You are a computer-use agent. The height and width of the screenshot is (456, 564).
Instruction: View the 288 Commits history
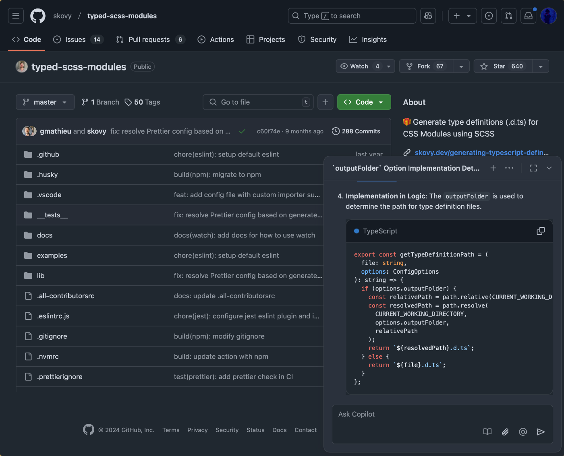[x=356, y=131]
